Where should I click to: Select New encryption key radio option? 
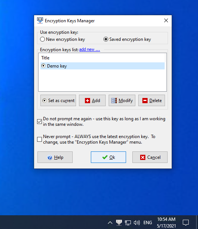(43, 39)
